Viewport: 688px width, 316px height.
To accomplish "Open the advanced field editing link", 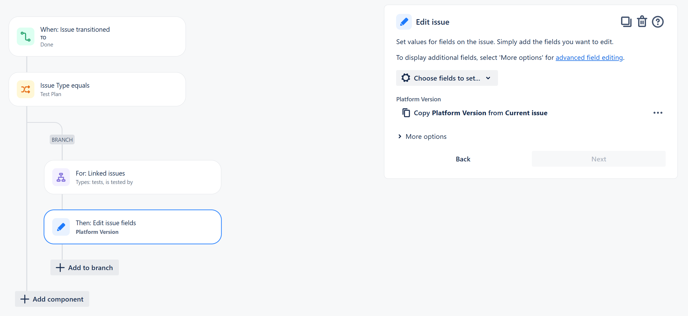I will tap(589, 57).
